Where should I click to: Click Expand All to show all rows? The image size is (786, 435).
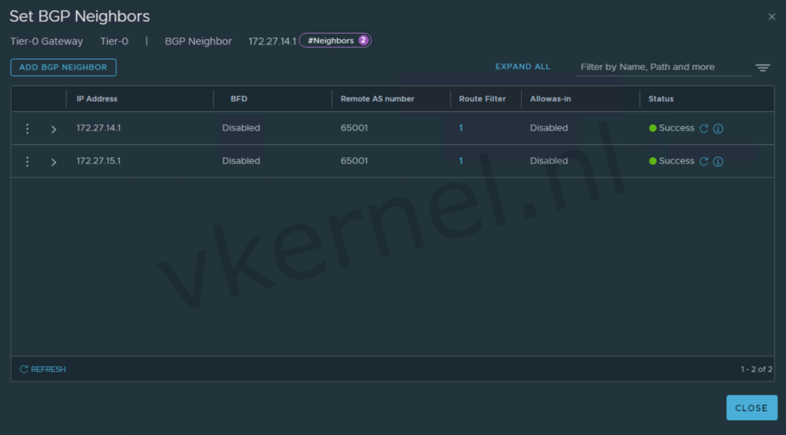coord(522,67)
